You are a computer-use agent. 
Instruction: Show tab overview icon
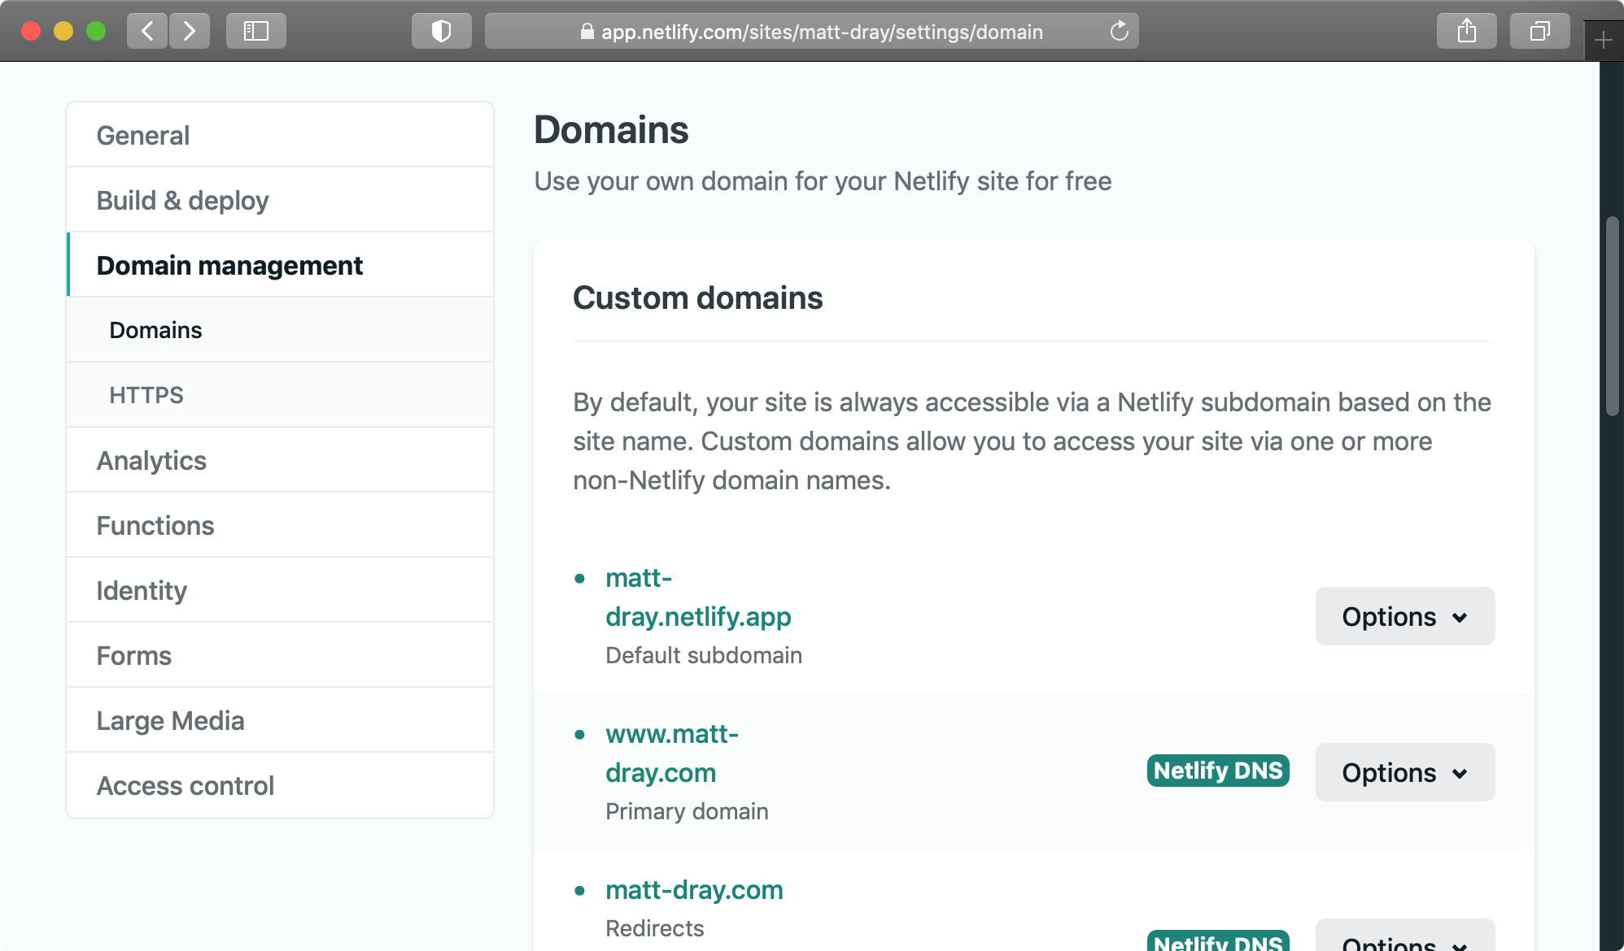point(1539,31)
